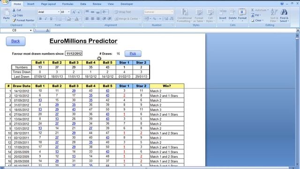300x169 pixels.
Task: Select Top Align
Action: [x=87, y=12]
